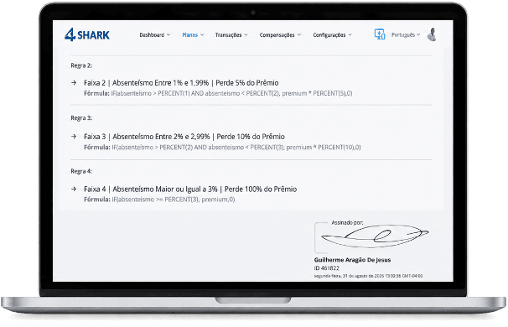Click the signer name Guilherme Aragão De Jesus

pos(352,260)
